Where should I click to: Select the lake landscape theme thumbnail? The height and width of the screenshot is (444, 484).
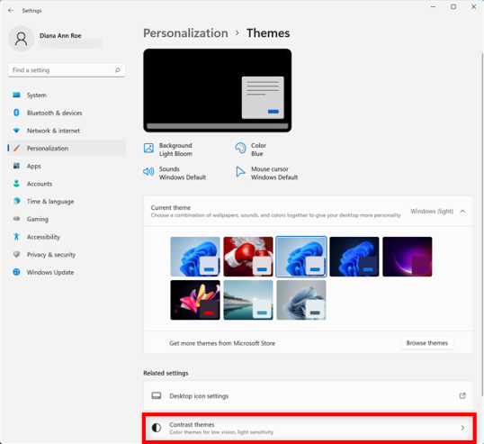(x=248, y=300)
